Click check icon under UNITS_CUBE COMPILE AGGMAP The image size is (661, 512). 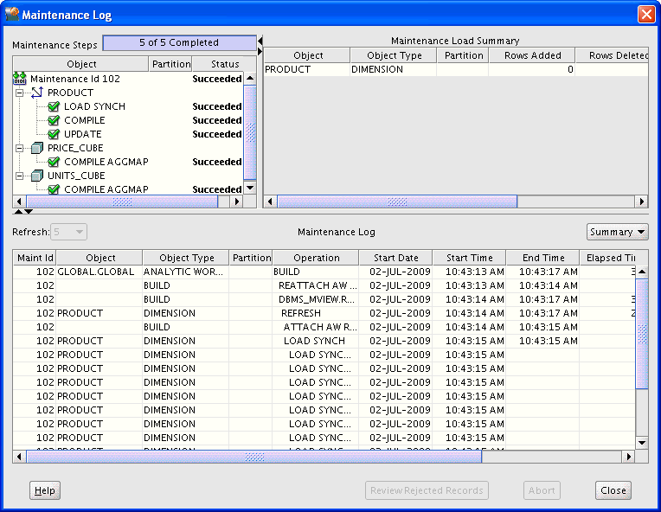[x=54, y=189]
